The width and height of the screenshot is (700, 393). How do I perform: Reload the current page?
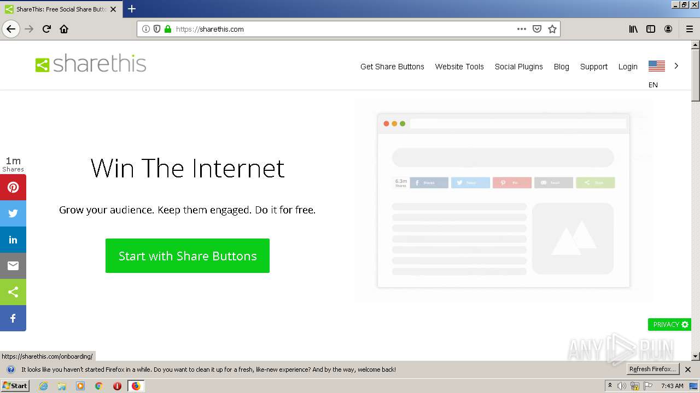[46, 29]
